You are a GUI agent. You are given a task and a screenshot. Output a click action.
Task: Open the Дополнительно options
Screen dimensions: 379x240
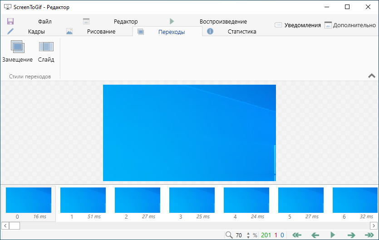[350, 25]
